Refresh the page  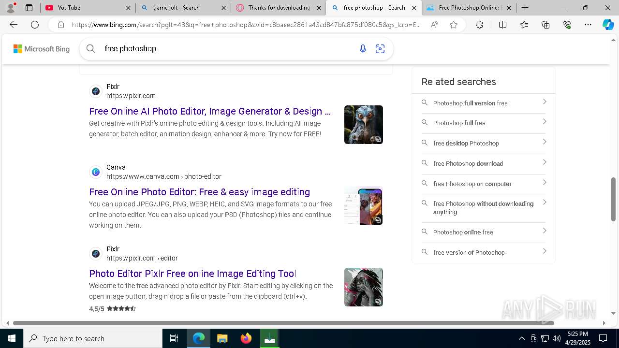(x=35, y=25)
